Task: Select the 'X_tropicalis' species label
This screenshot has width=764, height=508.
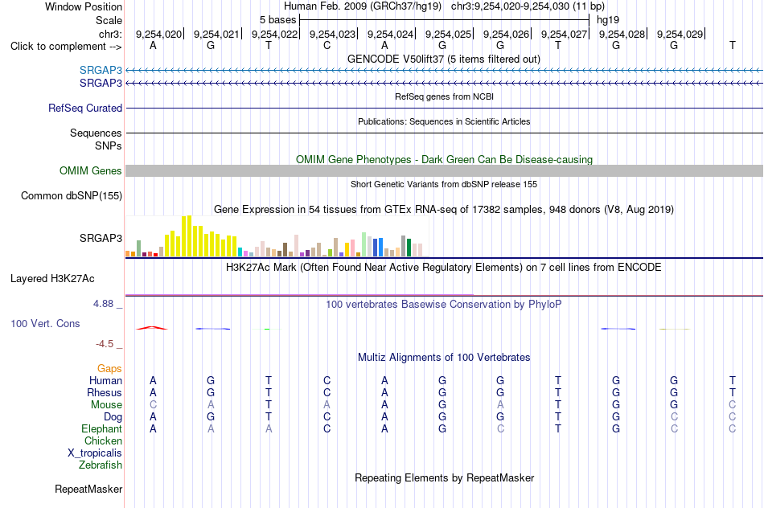Action: (x=95, y=453)
